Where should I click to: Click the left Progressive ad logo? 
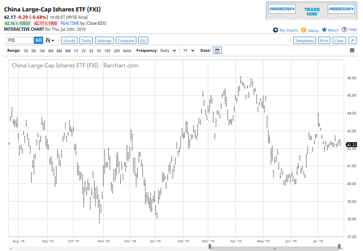[282, 9]
